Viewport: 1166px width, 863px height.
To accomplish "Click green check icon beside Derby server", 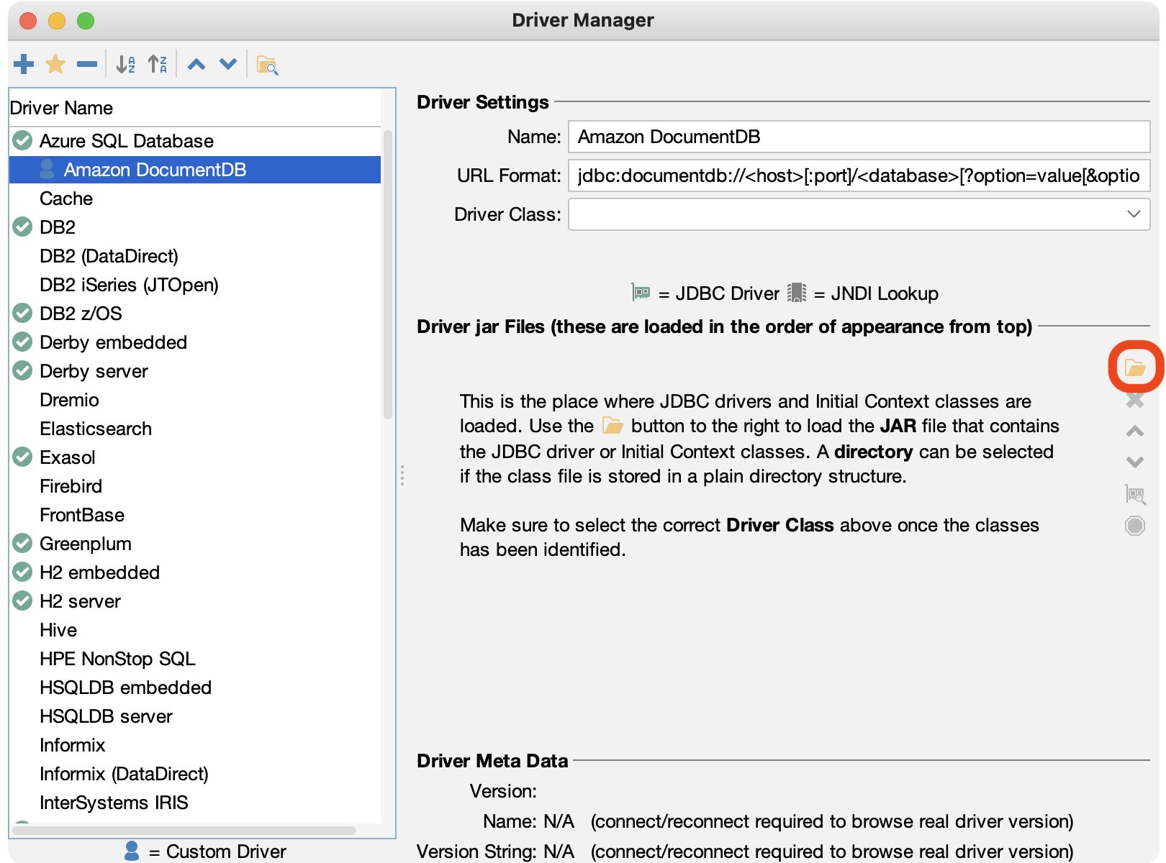I will [23, 370].
